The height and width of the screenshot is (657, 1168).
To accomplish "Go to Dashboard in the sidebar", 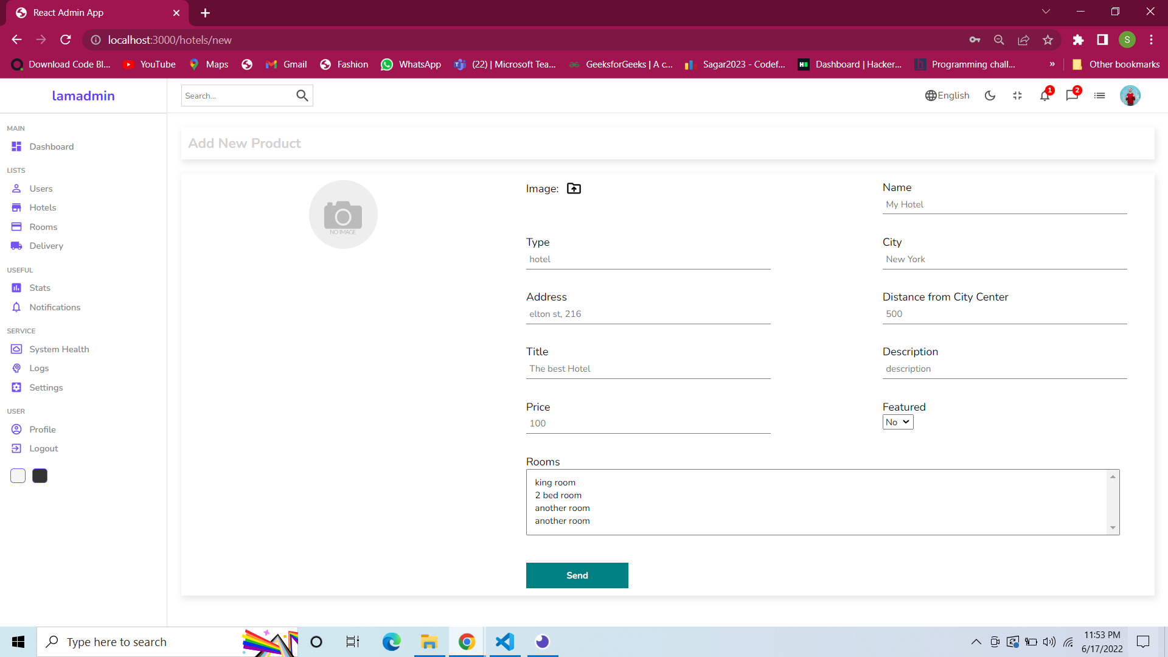I will [51, 147].
